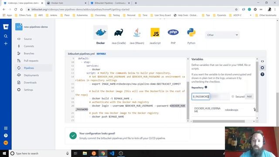
Task: Open the Other bookmarks folder
Action: (266, 15)
